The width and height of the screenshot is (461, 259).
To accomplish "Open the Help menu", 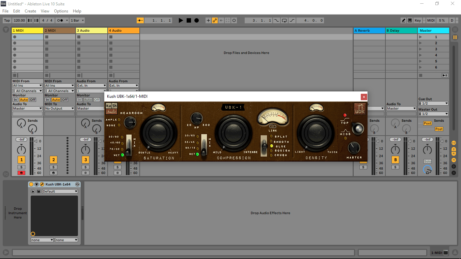I will [x=77, y=11].
